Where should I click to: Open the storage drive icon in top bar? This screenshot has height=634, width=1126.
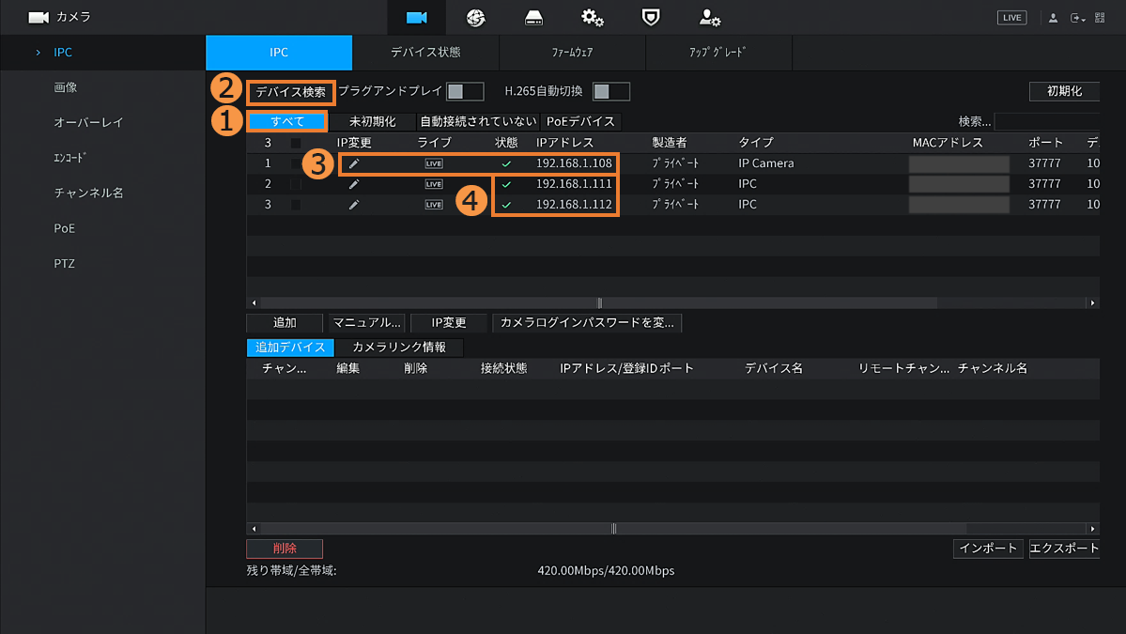[533, 18]
